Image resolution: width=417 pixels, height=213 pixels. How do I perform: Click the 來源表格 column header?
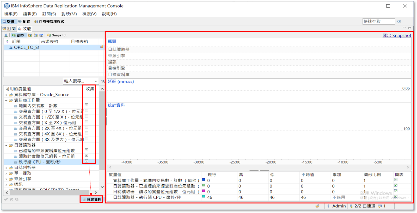click(x=54, y=42)
